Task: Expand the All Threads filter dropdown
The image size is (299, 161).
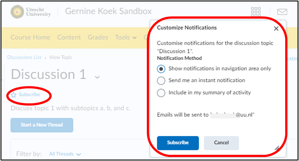Action: pyautogui.click(x=65, y=154)
